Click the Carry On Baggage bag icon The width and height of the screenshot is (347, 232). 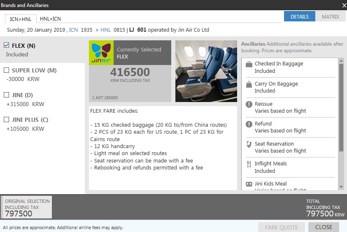[x=249, y=84]
